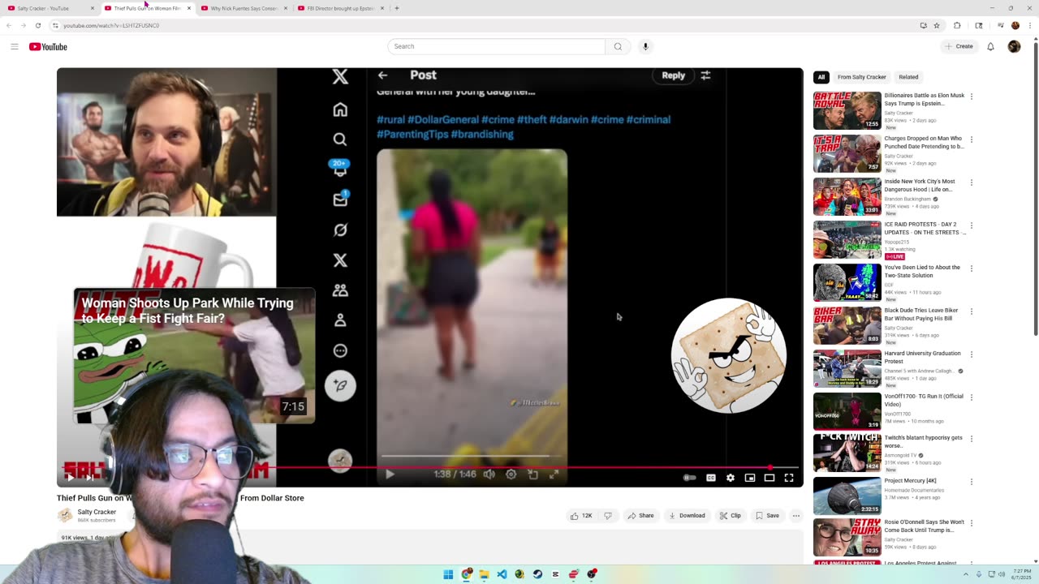Open the browser extensions puzzle icon

(957, 25)
